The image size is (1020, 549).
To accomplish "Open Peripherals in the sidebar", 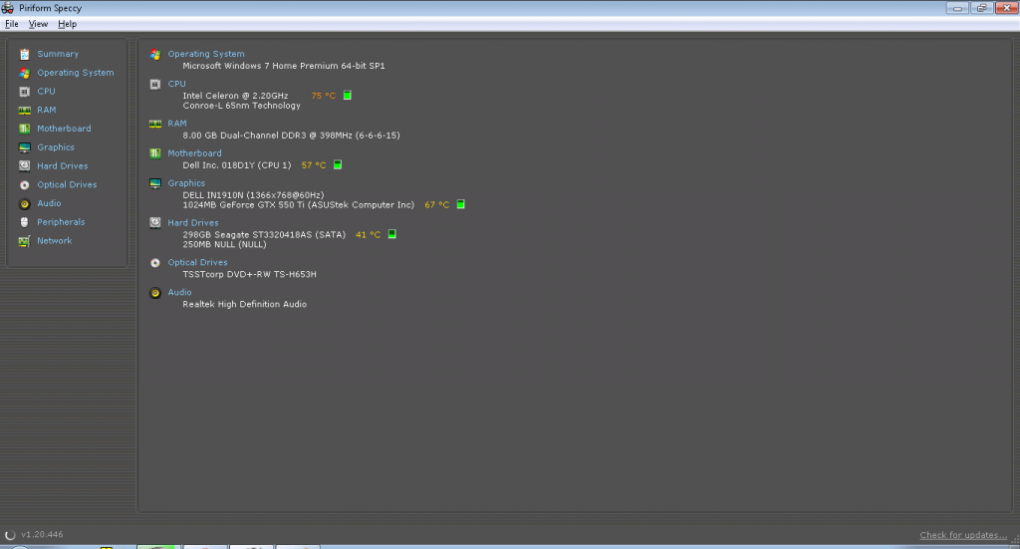I will coord(60,222).
